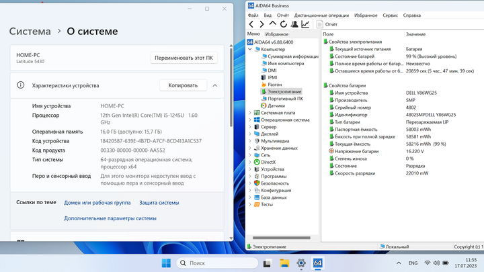Open Файл menu in AIDA64
This screenshot has width=484, height=272.
[x=253, y=15]
